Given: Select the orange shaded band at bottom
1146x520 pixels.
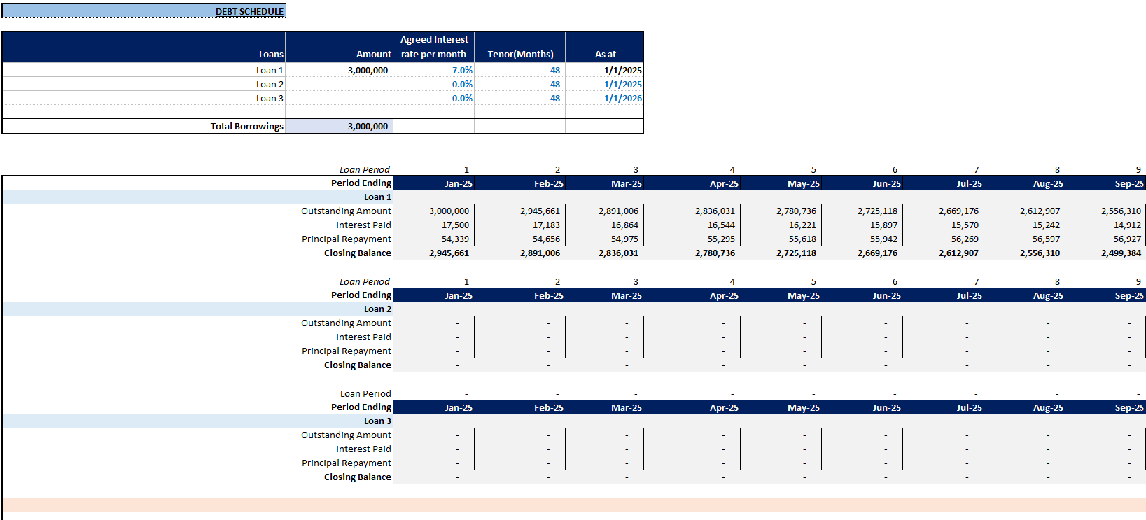Looking at the screenshot, I should point(573,505).
